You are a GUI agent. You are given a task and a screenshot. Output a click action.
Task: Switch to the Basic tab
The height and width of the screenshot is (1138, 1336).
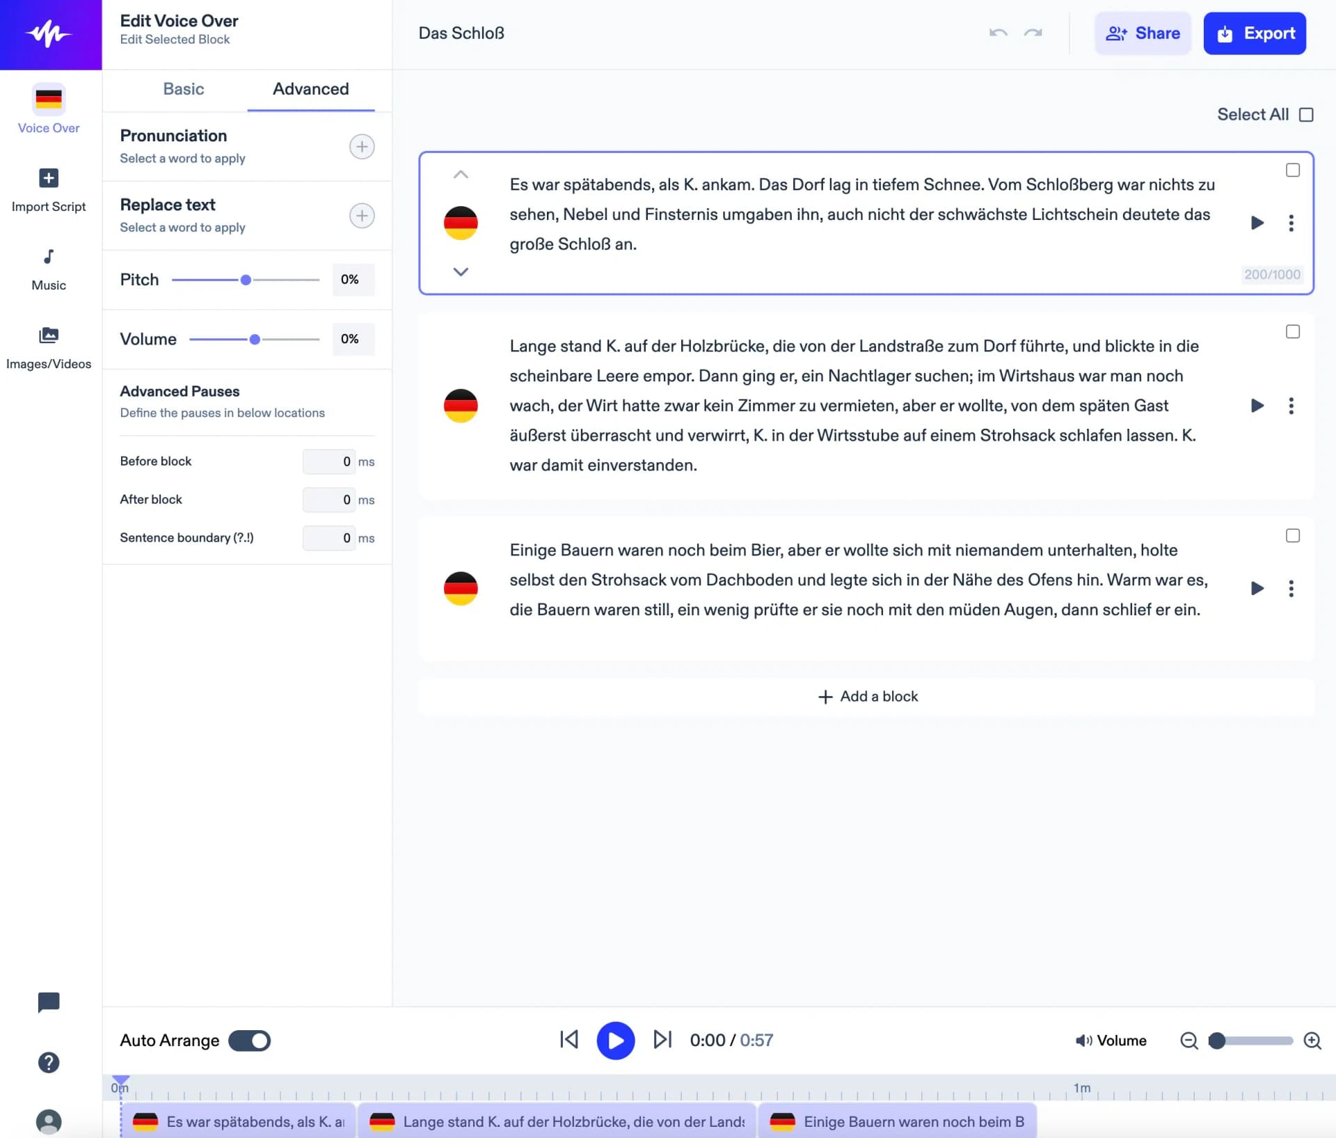tap(183, 89)
